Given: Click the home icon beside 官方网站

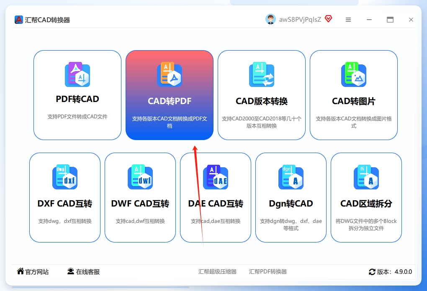Looking at the screenshot, I should 21,271.
